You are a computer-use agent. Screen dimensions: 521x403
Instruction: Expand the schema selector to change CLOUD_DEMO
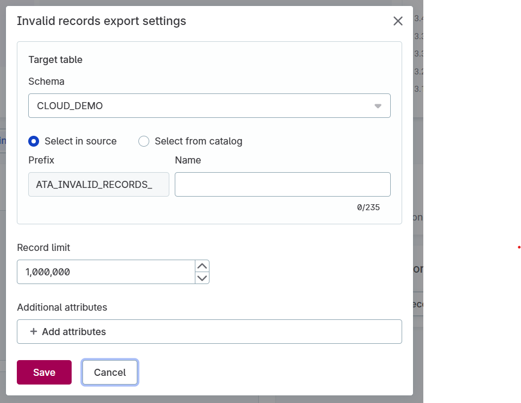click(209, 105)
